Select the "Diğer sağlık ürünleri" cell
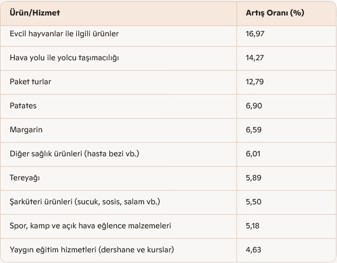The height and width of the screenshot is (263, 337). (74, 154)
